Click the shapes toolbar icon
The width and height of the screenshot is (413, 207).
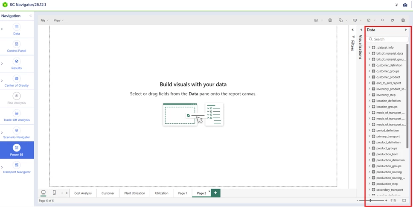tap(340, 20)
